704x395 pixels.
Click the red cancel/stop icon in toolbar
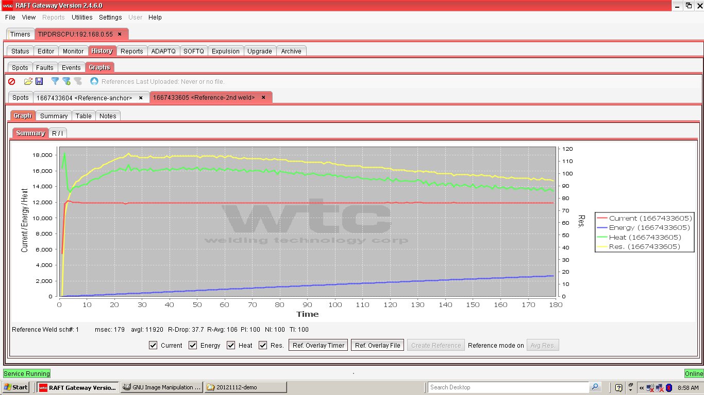(12, 81)
